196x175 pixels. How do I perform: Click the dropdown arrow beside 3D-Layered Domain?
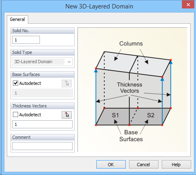69,62
